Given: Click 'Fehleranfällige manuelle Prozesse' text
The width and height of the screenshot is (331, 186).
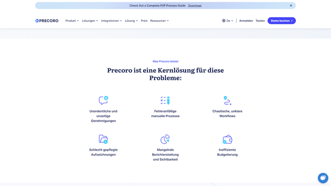Looking at the screenshot, I should [x=165, y=113].
